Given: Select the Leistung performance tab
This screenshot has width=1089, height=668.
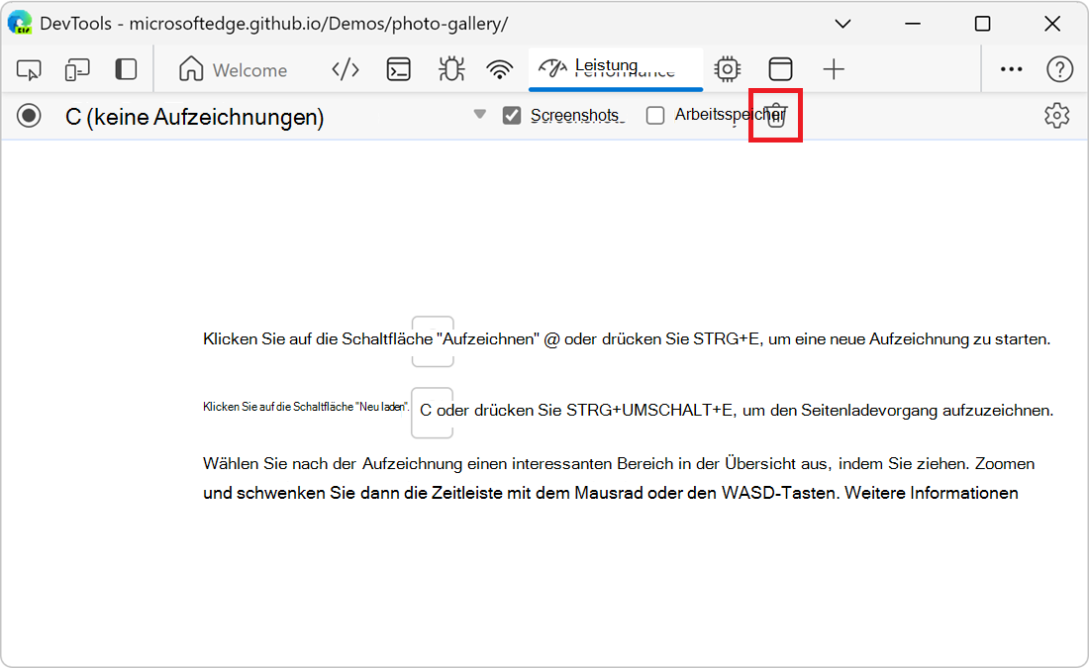Looking at the screenshot, I should (x=616, y=68).
